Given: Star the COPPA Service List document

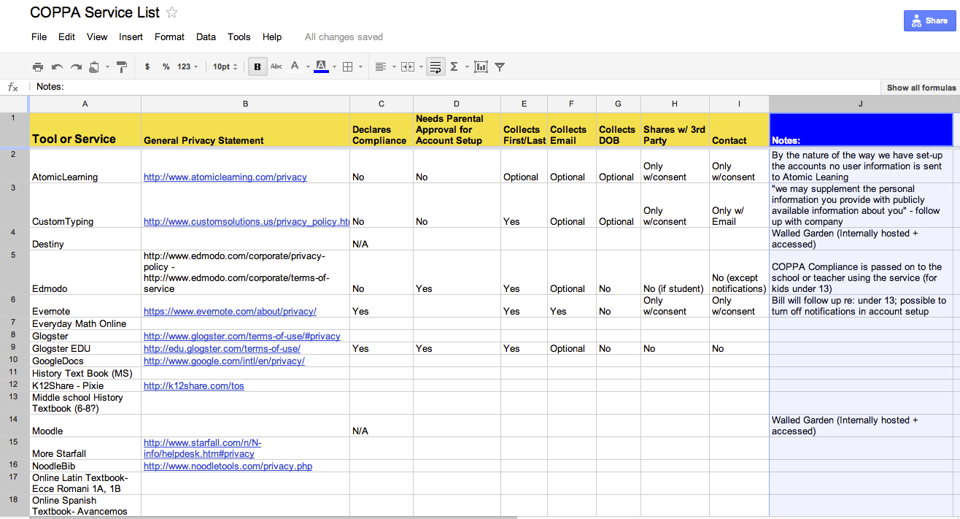Looking at the screenshot, I should click(172, 12).
